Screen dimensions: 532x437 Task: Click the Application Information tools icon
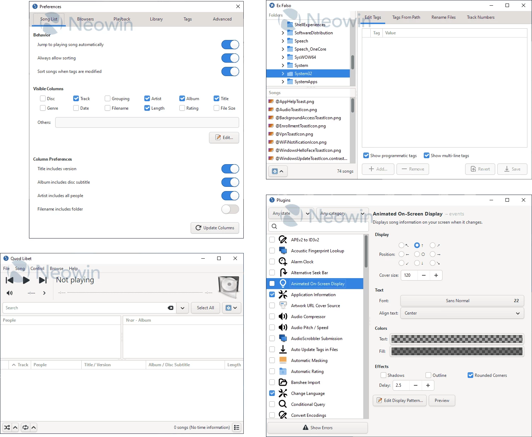pos(283,294)
